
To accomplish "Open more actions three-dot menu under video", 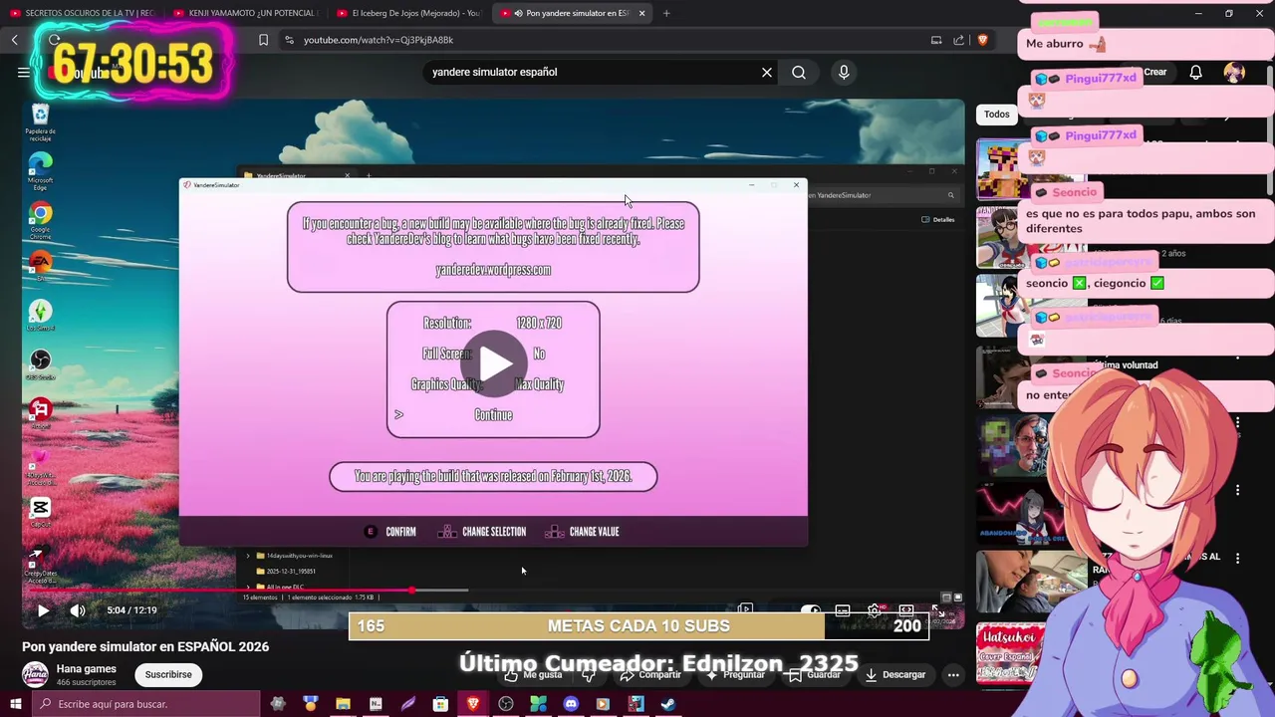I will tap(953, 674).
